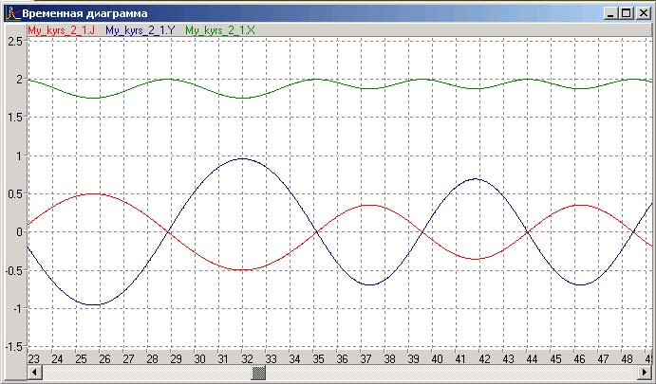Click the 1.5 value on vertical axis
This screenshot has width=656, height=384.
point(15,117)
